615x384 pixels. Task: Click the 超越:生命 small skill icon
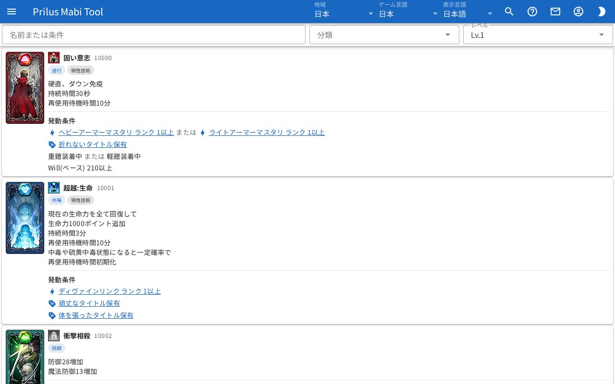pos(54,188)
